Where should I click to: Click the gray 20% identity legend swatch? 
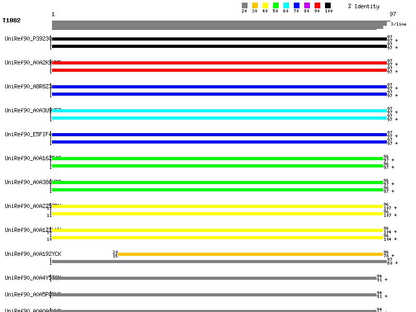(244, 6)
